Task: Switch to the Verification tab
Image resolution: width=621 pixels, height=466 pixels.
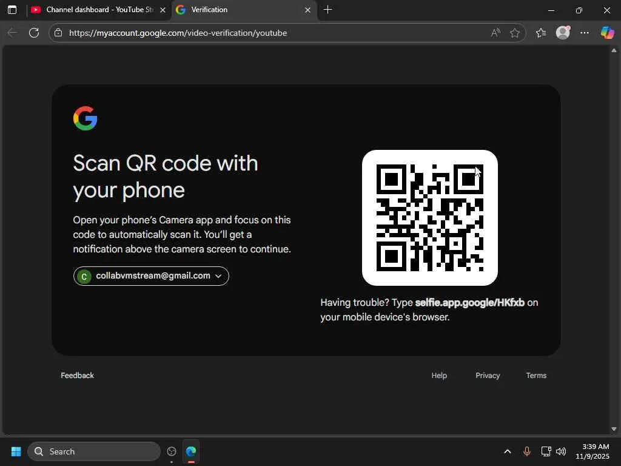Action: click(244, 10)
